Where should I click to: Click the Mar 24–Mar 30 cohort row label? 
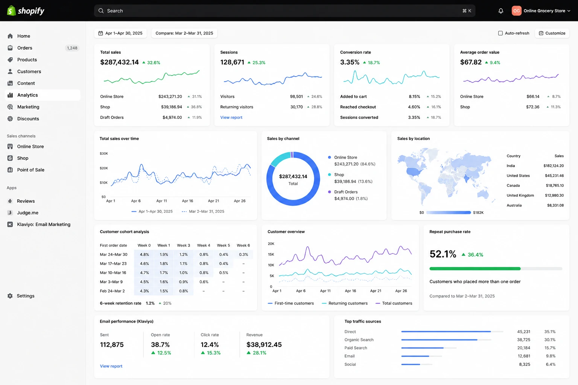pos(114,255)
